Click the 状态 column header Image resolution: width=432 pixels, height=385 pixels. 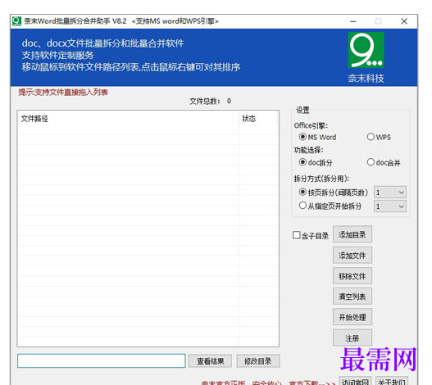coord(258,119)
